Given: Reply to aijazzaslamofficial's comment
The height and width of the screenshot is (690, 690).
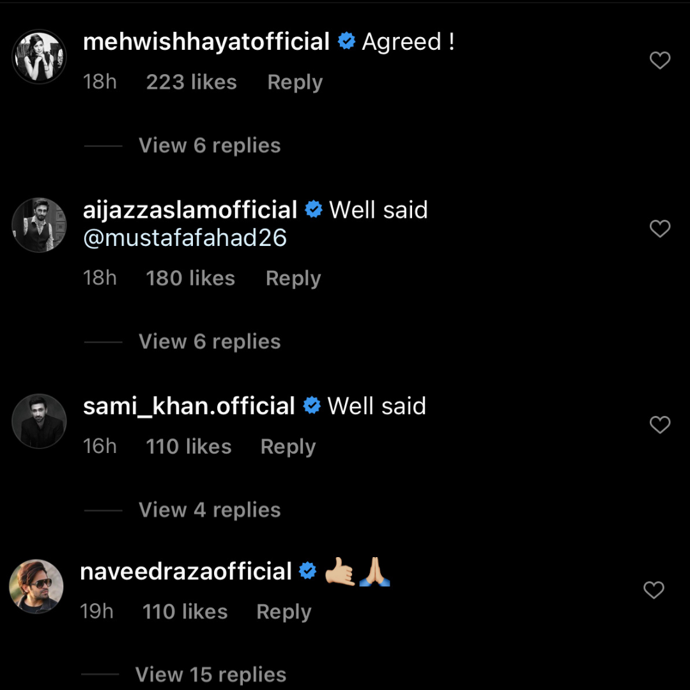Looking at the screenshot, I should point(293,279).
